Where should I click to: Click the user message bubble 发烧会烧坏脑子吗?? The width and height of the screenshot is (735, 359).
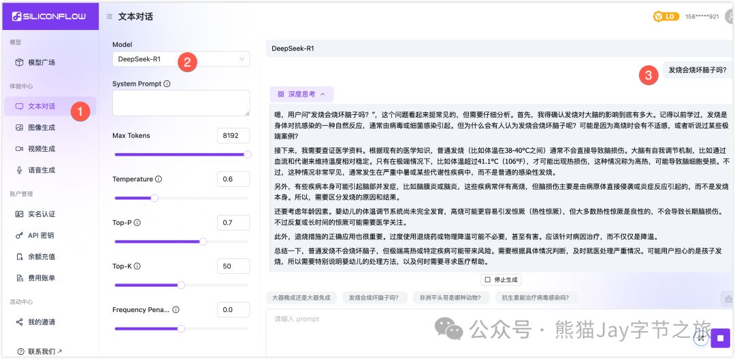[x=697, y=70]
